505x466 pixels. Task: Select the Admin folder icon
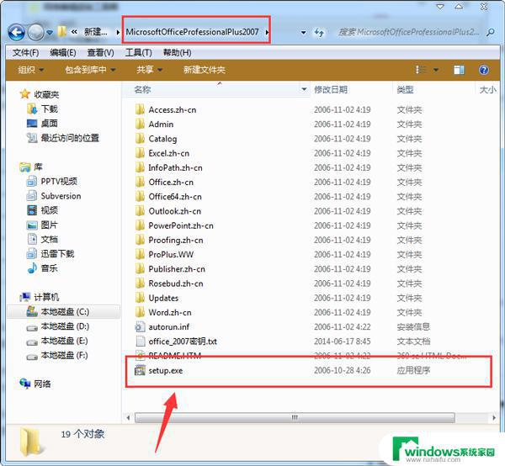[x=140, y=124]
